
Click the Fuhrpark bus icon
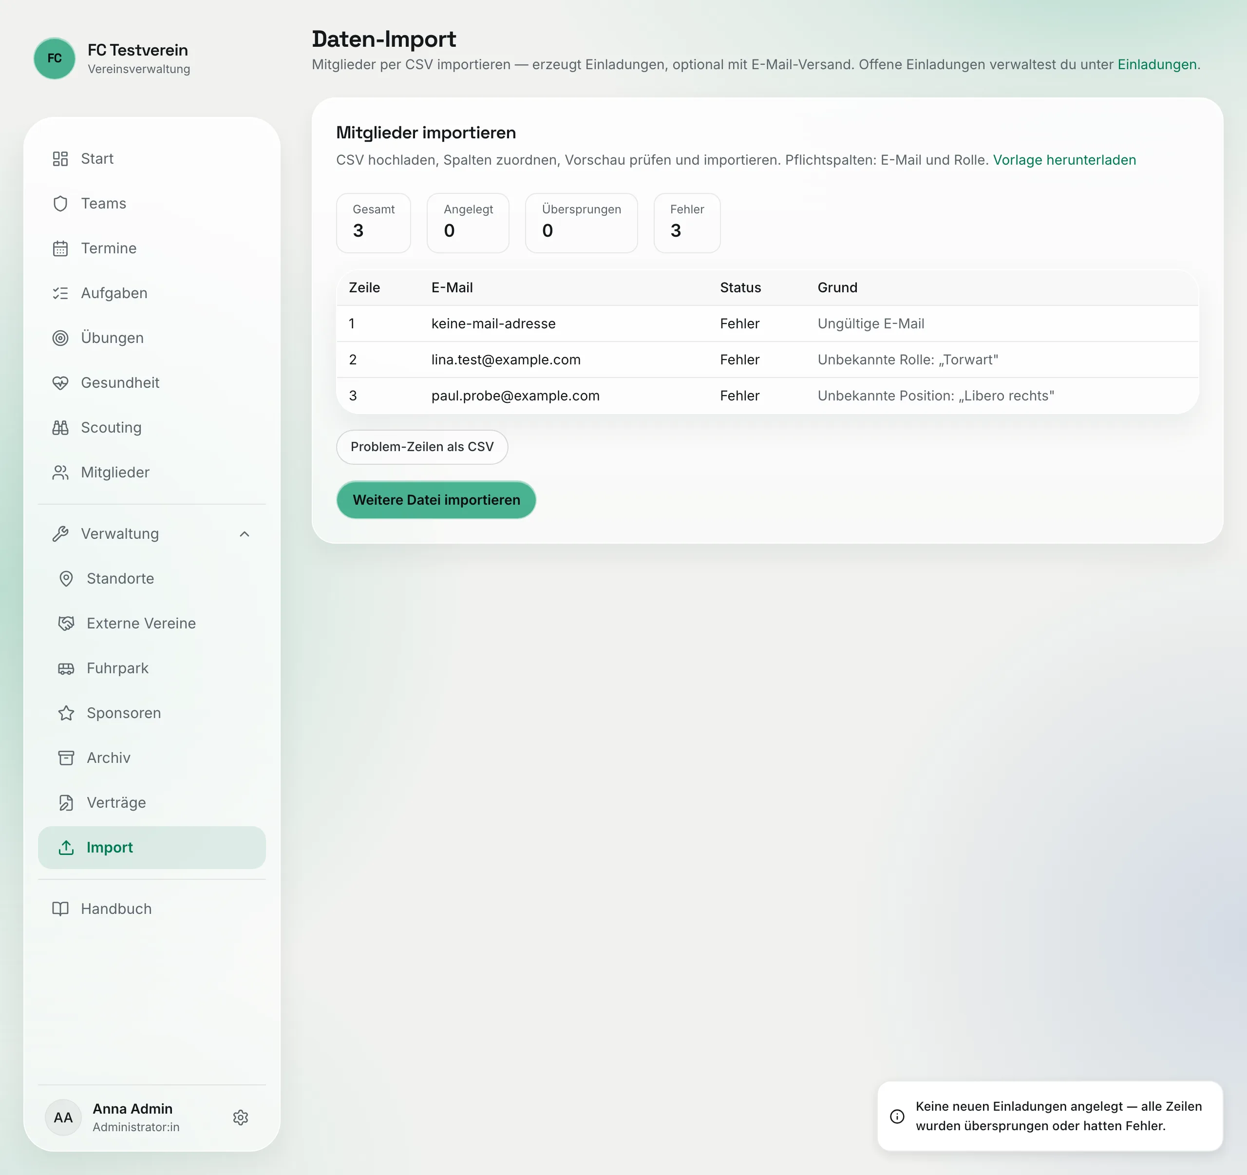pyautogui.click(x=66, y=668)
